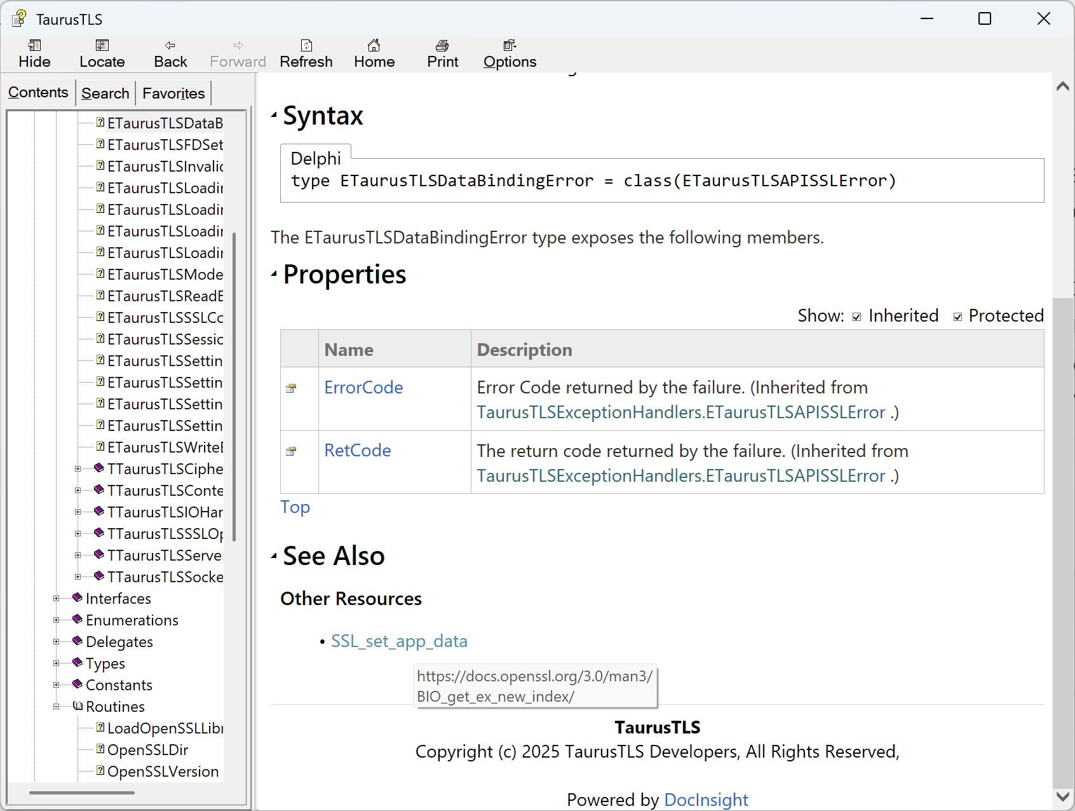Image resolution: width=1075 pixels, height=811 pixels.
Task: Click the property icon beside RetCode
Action: (x=291, y=451)
